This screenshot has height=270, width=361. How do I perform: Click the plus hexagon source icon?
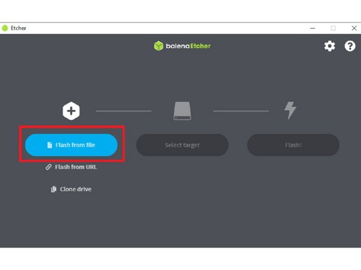(71, 111)
